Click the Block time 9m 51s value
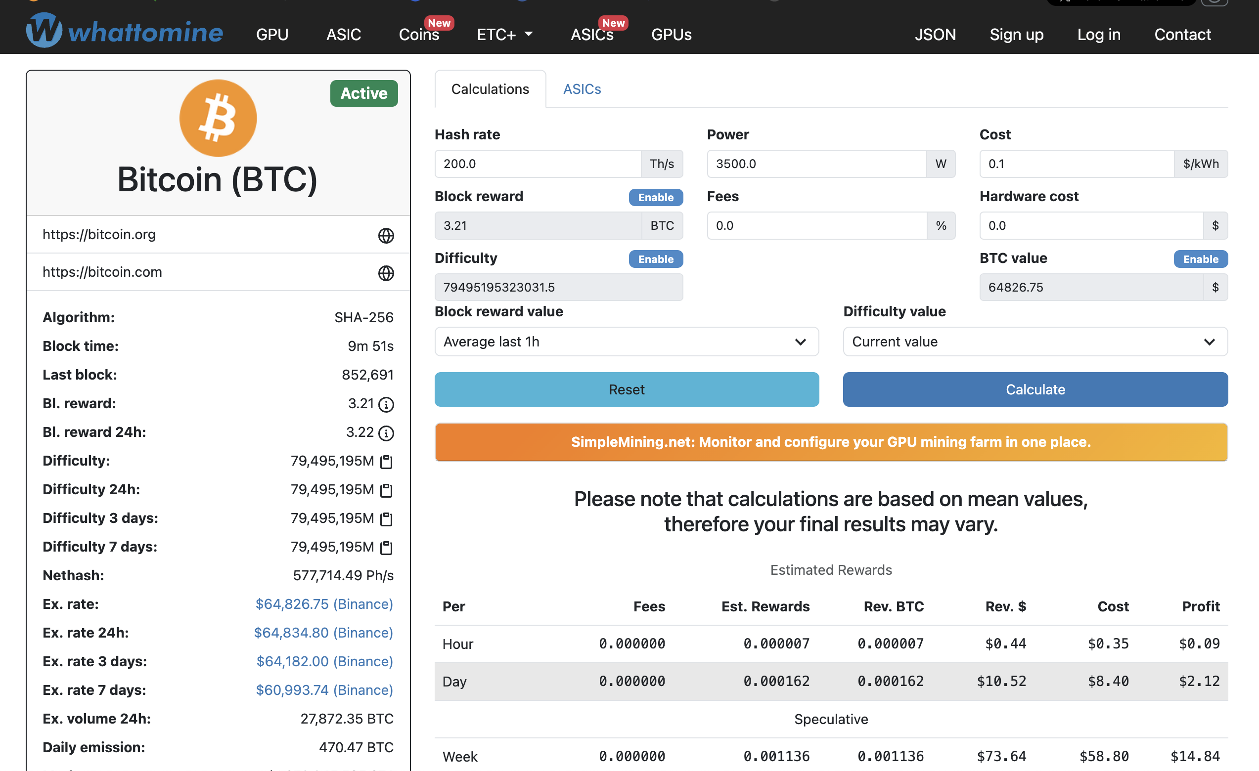Viewport: 1259px width, 771px height. [370, 346]
